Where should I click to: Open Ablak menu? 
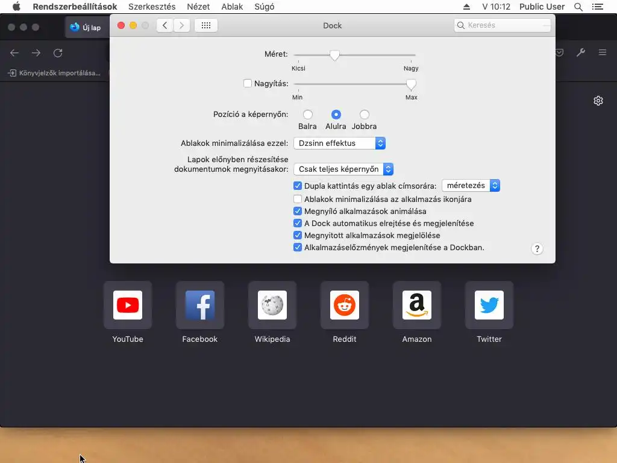pos(232,7)
